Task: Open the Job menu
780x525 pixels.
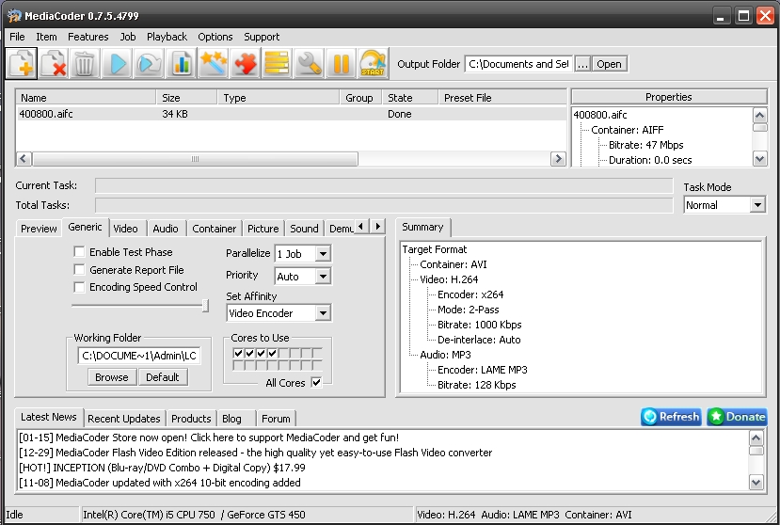Action: pos(128,37)
